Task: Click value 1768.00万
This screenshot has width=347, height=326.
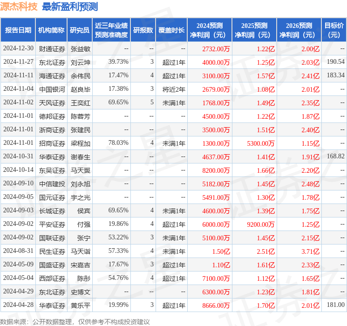Action: 216,103
